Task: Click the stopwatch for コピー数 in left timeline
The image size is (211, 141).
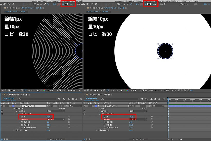Action: click(22, 125)
